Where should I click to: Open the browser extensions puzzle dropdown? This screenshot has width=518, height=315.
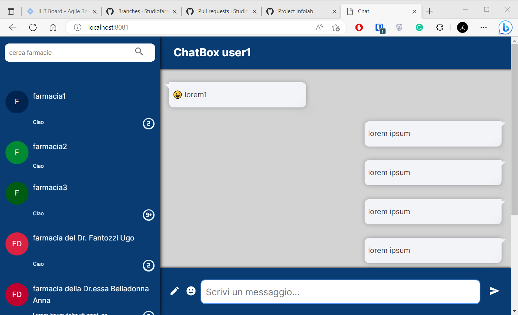click(x=439, y=27)
